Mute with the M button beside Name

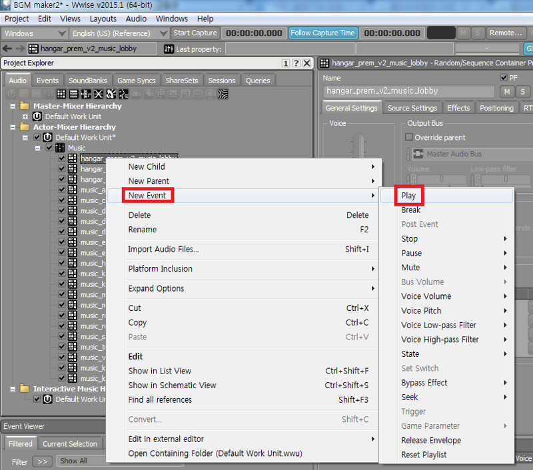pyautogui.click(x=507, y=91)
